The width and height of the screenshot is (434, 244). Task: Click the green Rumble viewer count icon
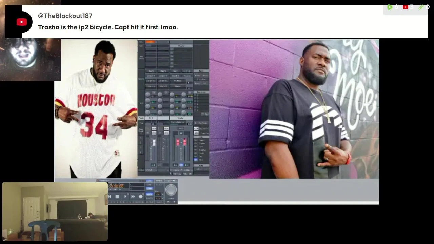390,7
